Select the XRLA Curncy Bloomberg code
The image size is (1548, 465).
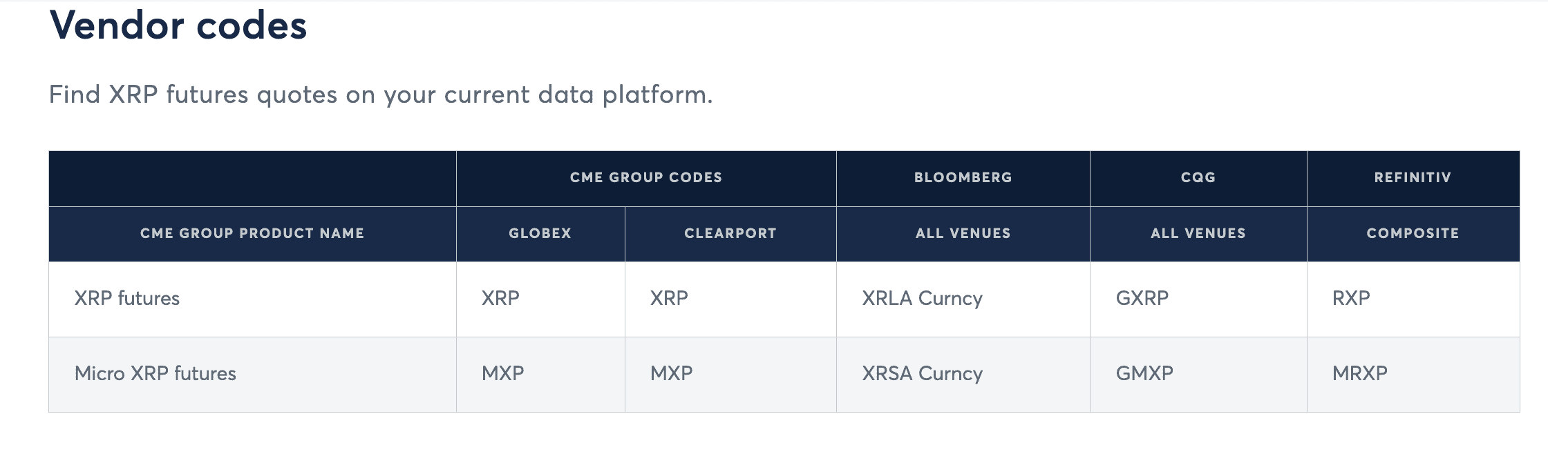(922, 298)
